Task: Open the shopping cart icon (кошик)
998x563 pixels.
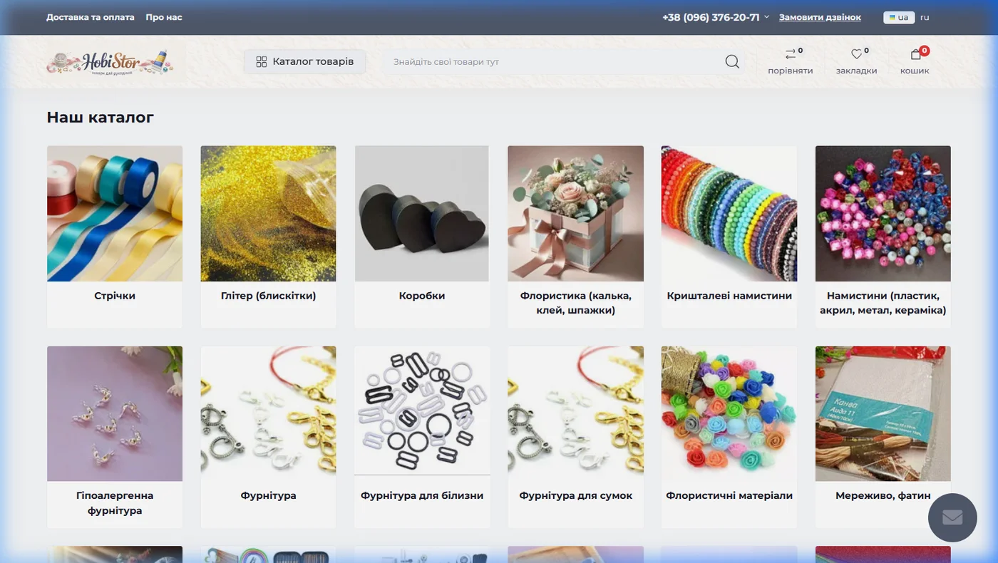Action: (916, 54)
